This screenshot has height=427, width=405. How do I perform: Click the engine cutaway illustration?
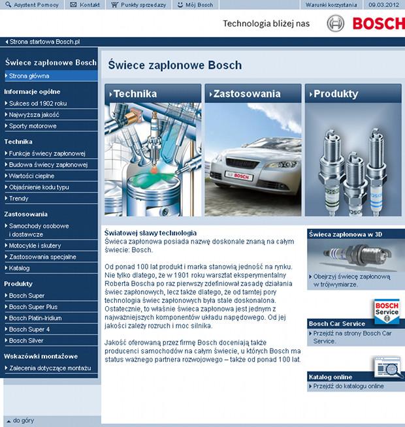point(153,159)
